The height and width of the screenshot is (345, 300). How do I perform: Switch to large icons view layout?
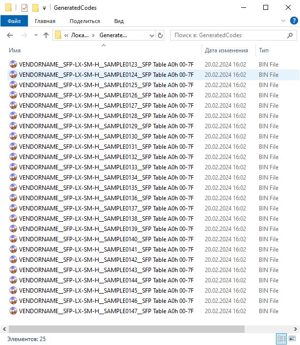click(292, 339)
